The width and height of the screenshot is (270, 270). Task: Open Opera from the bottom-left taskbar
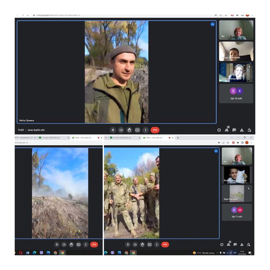(x=21, y=253)
